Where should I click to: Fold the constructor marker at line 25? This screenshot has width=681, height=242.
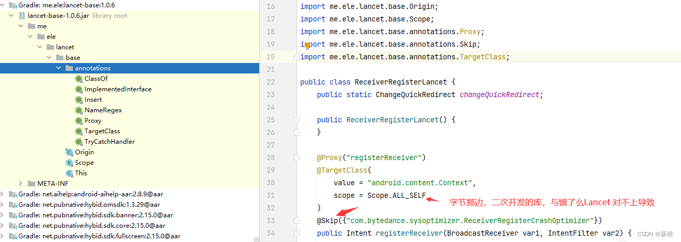[297, 120]
